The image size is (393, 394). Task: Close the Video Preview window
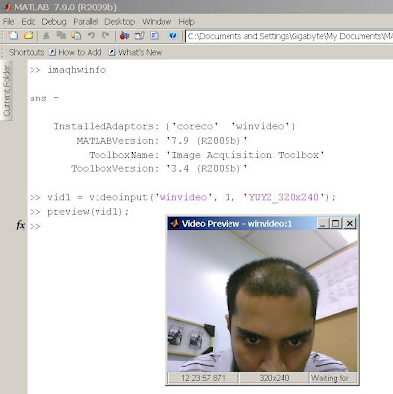click(x=350, y=224)
